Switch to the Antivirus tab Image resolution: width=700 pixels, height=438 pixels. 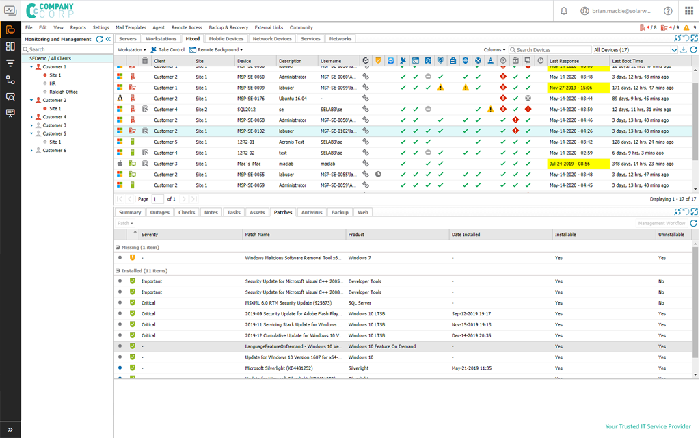point(312,212)
